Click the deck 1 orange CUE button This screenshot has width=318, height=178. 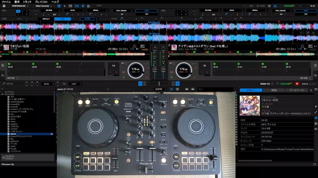(x=124, y=72)
